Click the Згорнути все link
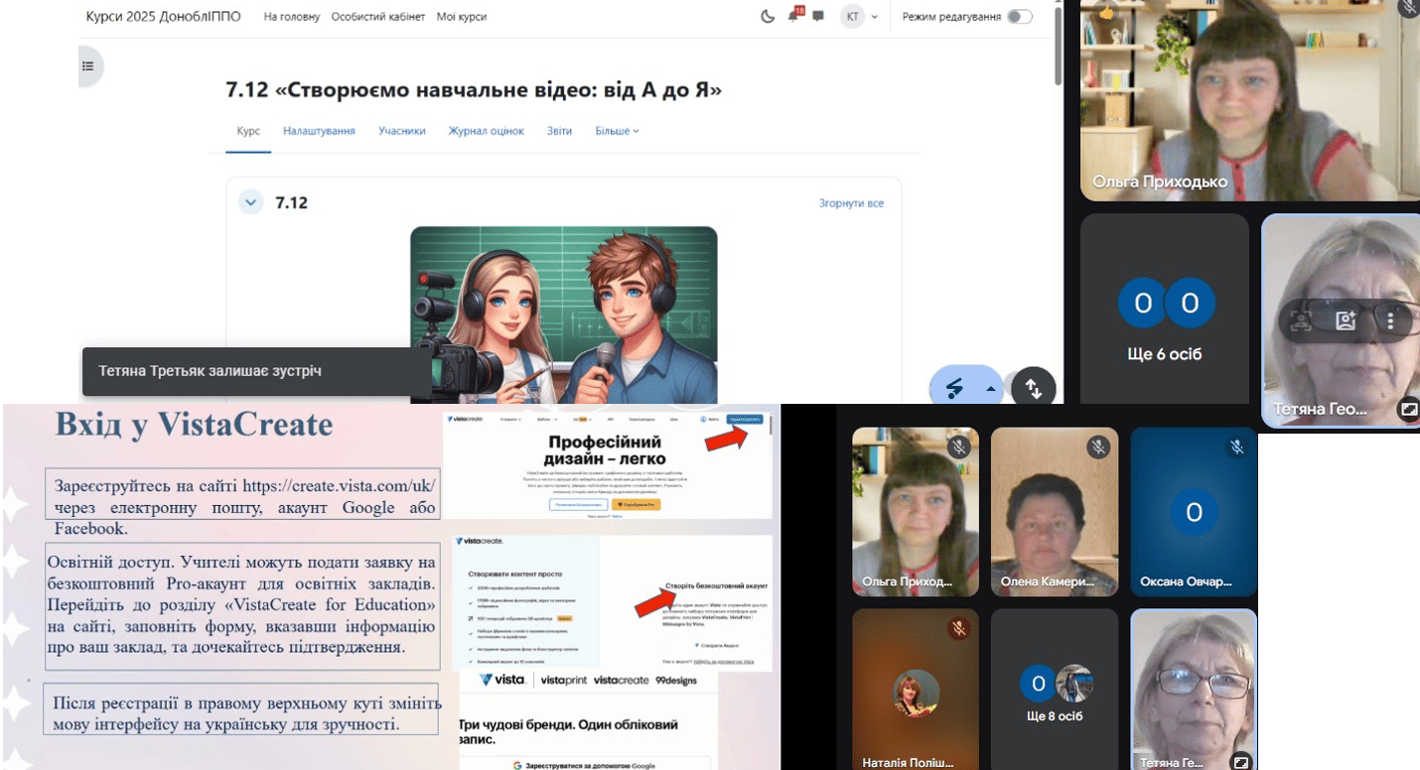Image resolution: width=1420 pixels, height=770 pixels. [851, 203]
